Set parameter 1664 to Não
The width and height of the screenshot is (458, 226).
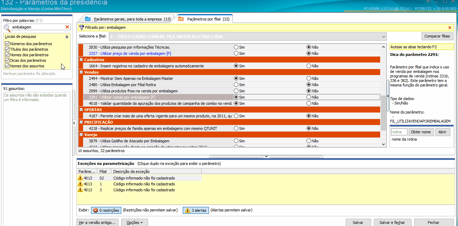click(x=309, y=66)
